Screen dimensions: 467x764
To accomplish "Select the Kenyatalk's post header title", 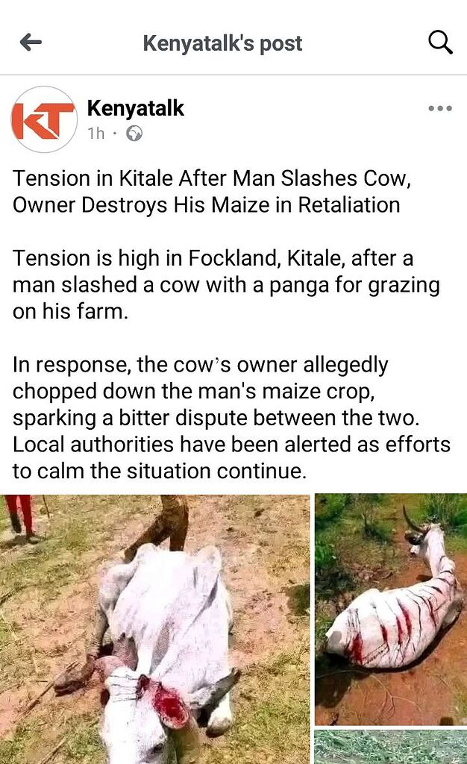I will coord(221,43).
